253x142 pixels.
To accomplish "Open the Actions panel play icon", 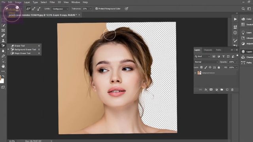I will pyautogui.click(x=235, y=19).
